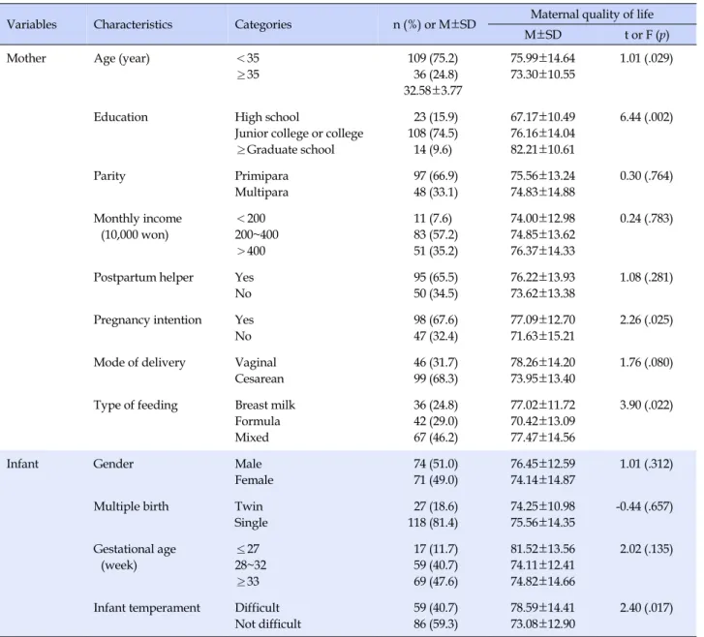Image resolution: width=704 pixels, height=637 pixels.
Task: Click the statistic '3.90 (.022)'
Action: coord(647,406)
